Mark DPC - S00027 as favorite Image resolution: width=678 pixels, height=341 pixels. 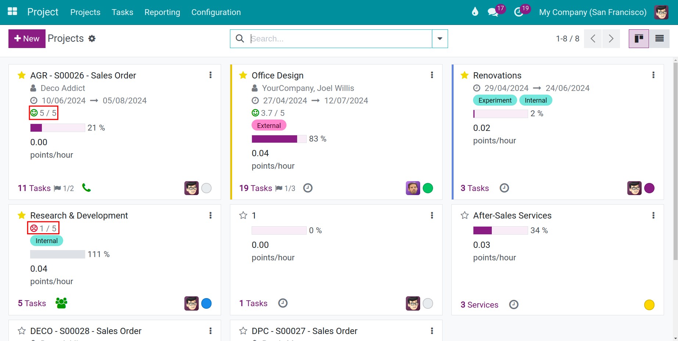click(243, 331)
